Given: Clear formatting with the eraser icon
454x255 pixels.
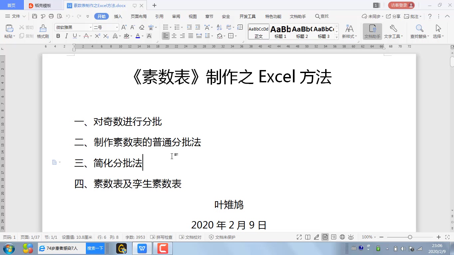Looking at the screenshot, I should click(142, 27).
